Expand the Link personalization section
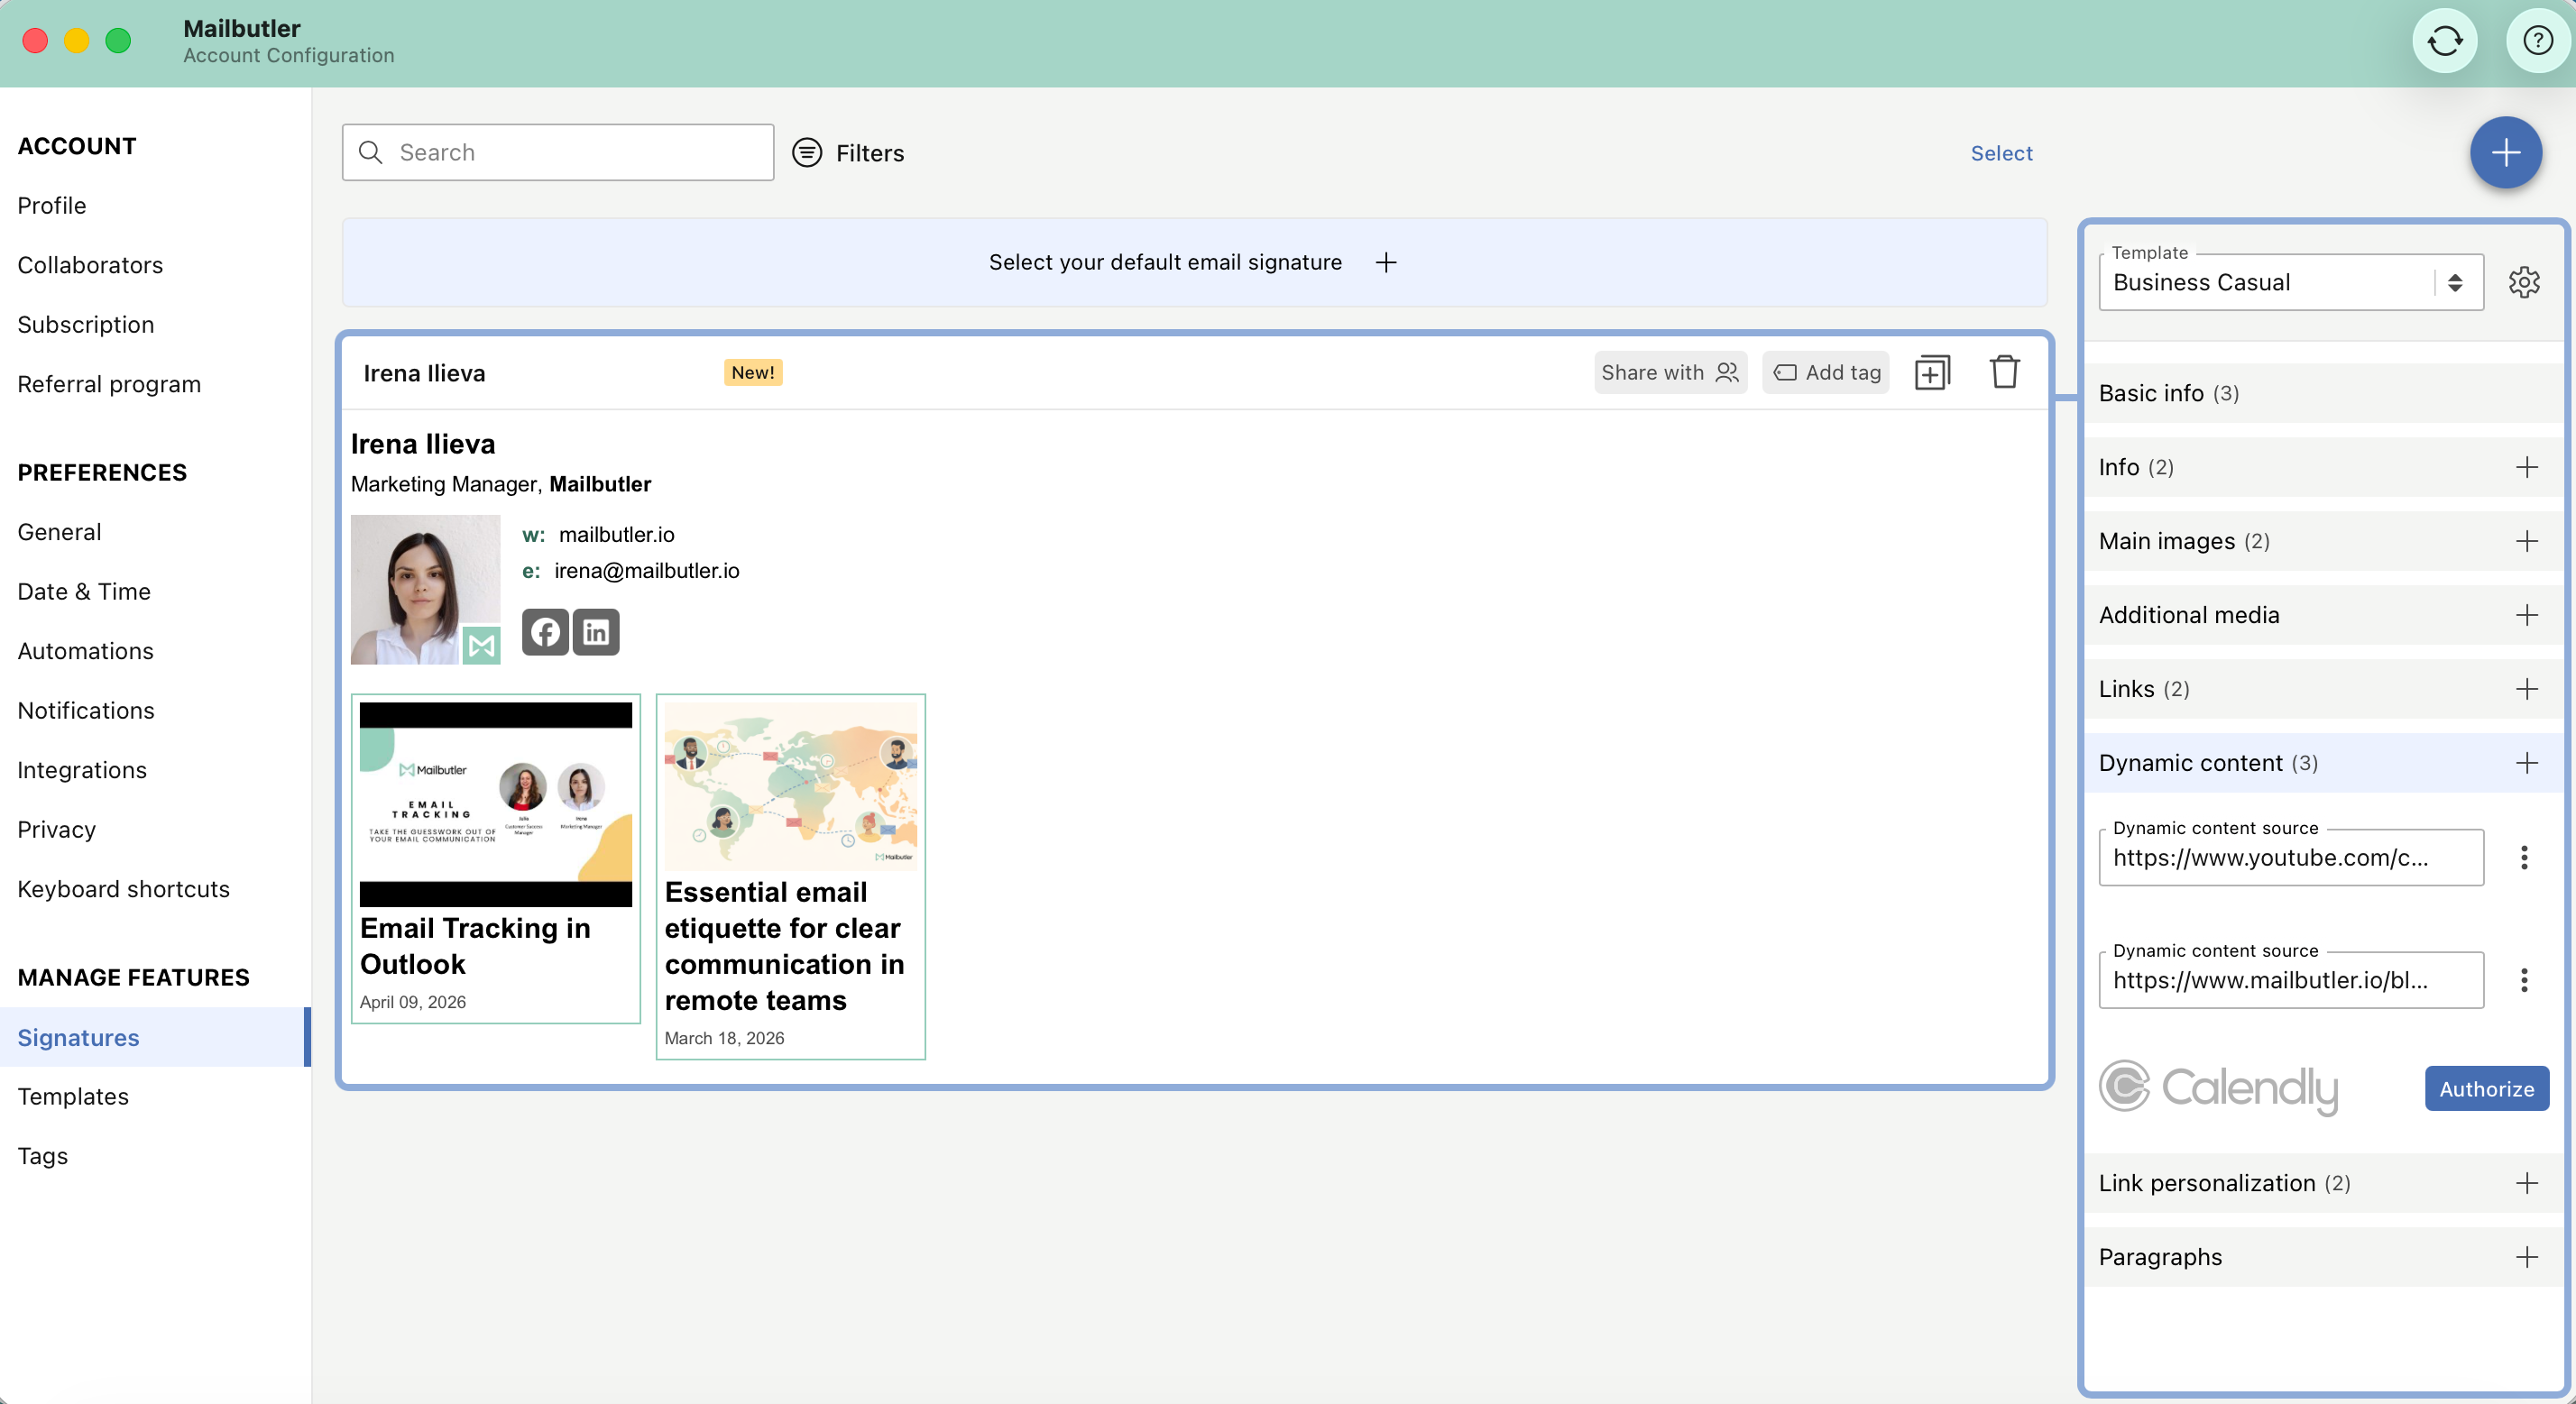2576x1404 pixels. pyautogui.click(x=2323, y=1183)
